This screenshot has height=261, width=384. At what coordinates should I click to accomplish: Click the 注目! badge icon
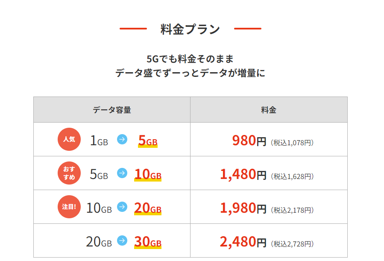tap(69, 207)
